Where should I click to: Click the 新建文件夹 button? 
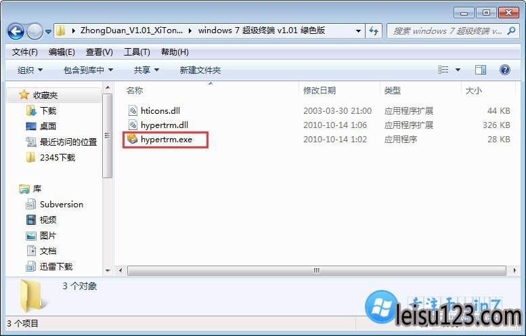pyautogui.click(x=200, y=70)
